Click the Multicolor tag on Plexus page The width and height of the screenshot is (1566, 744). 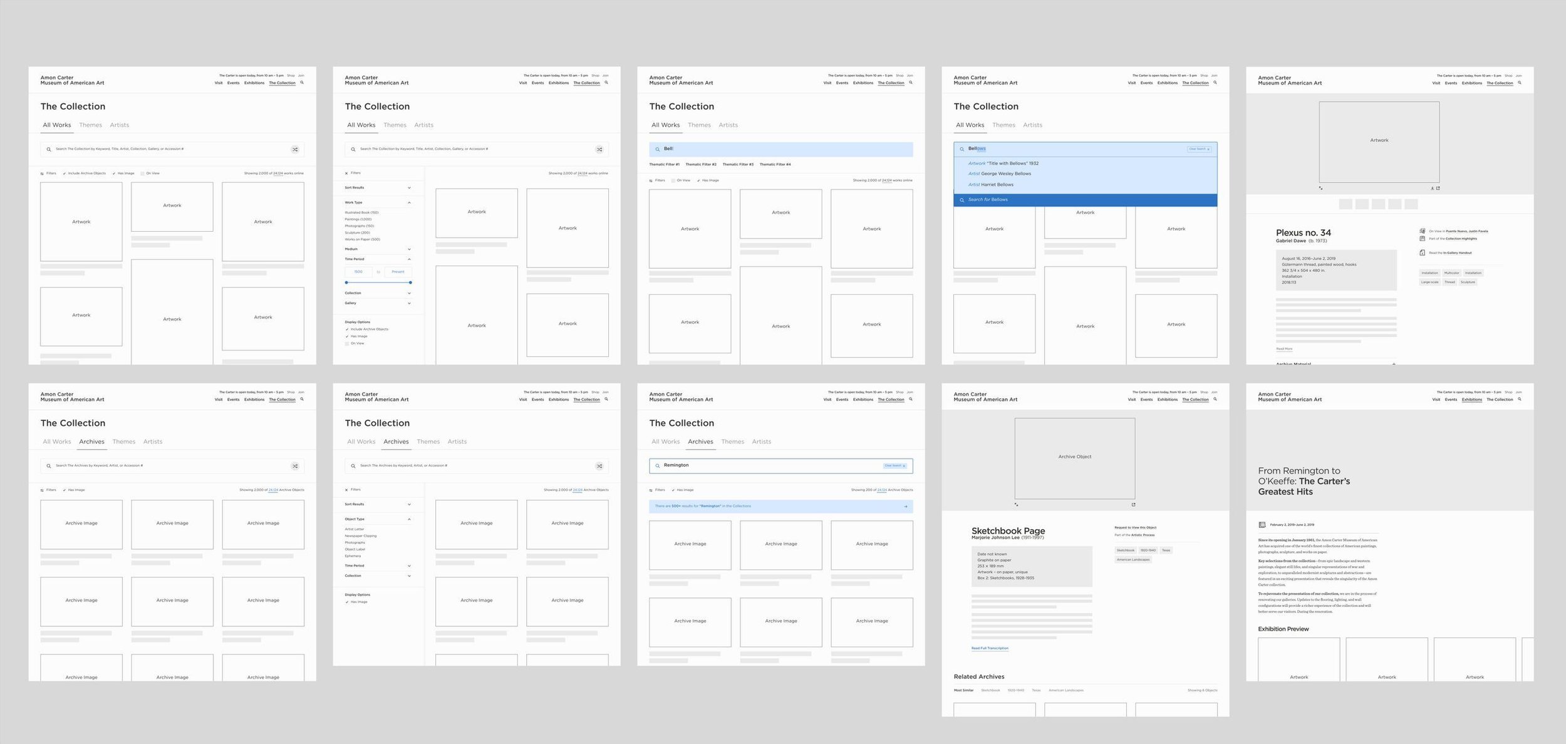tap(1451, 273)
